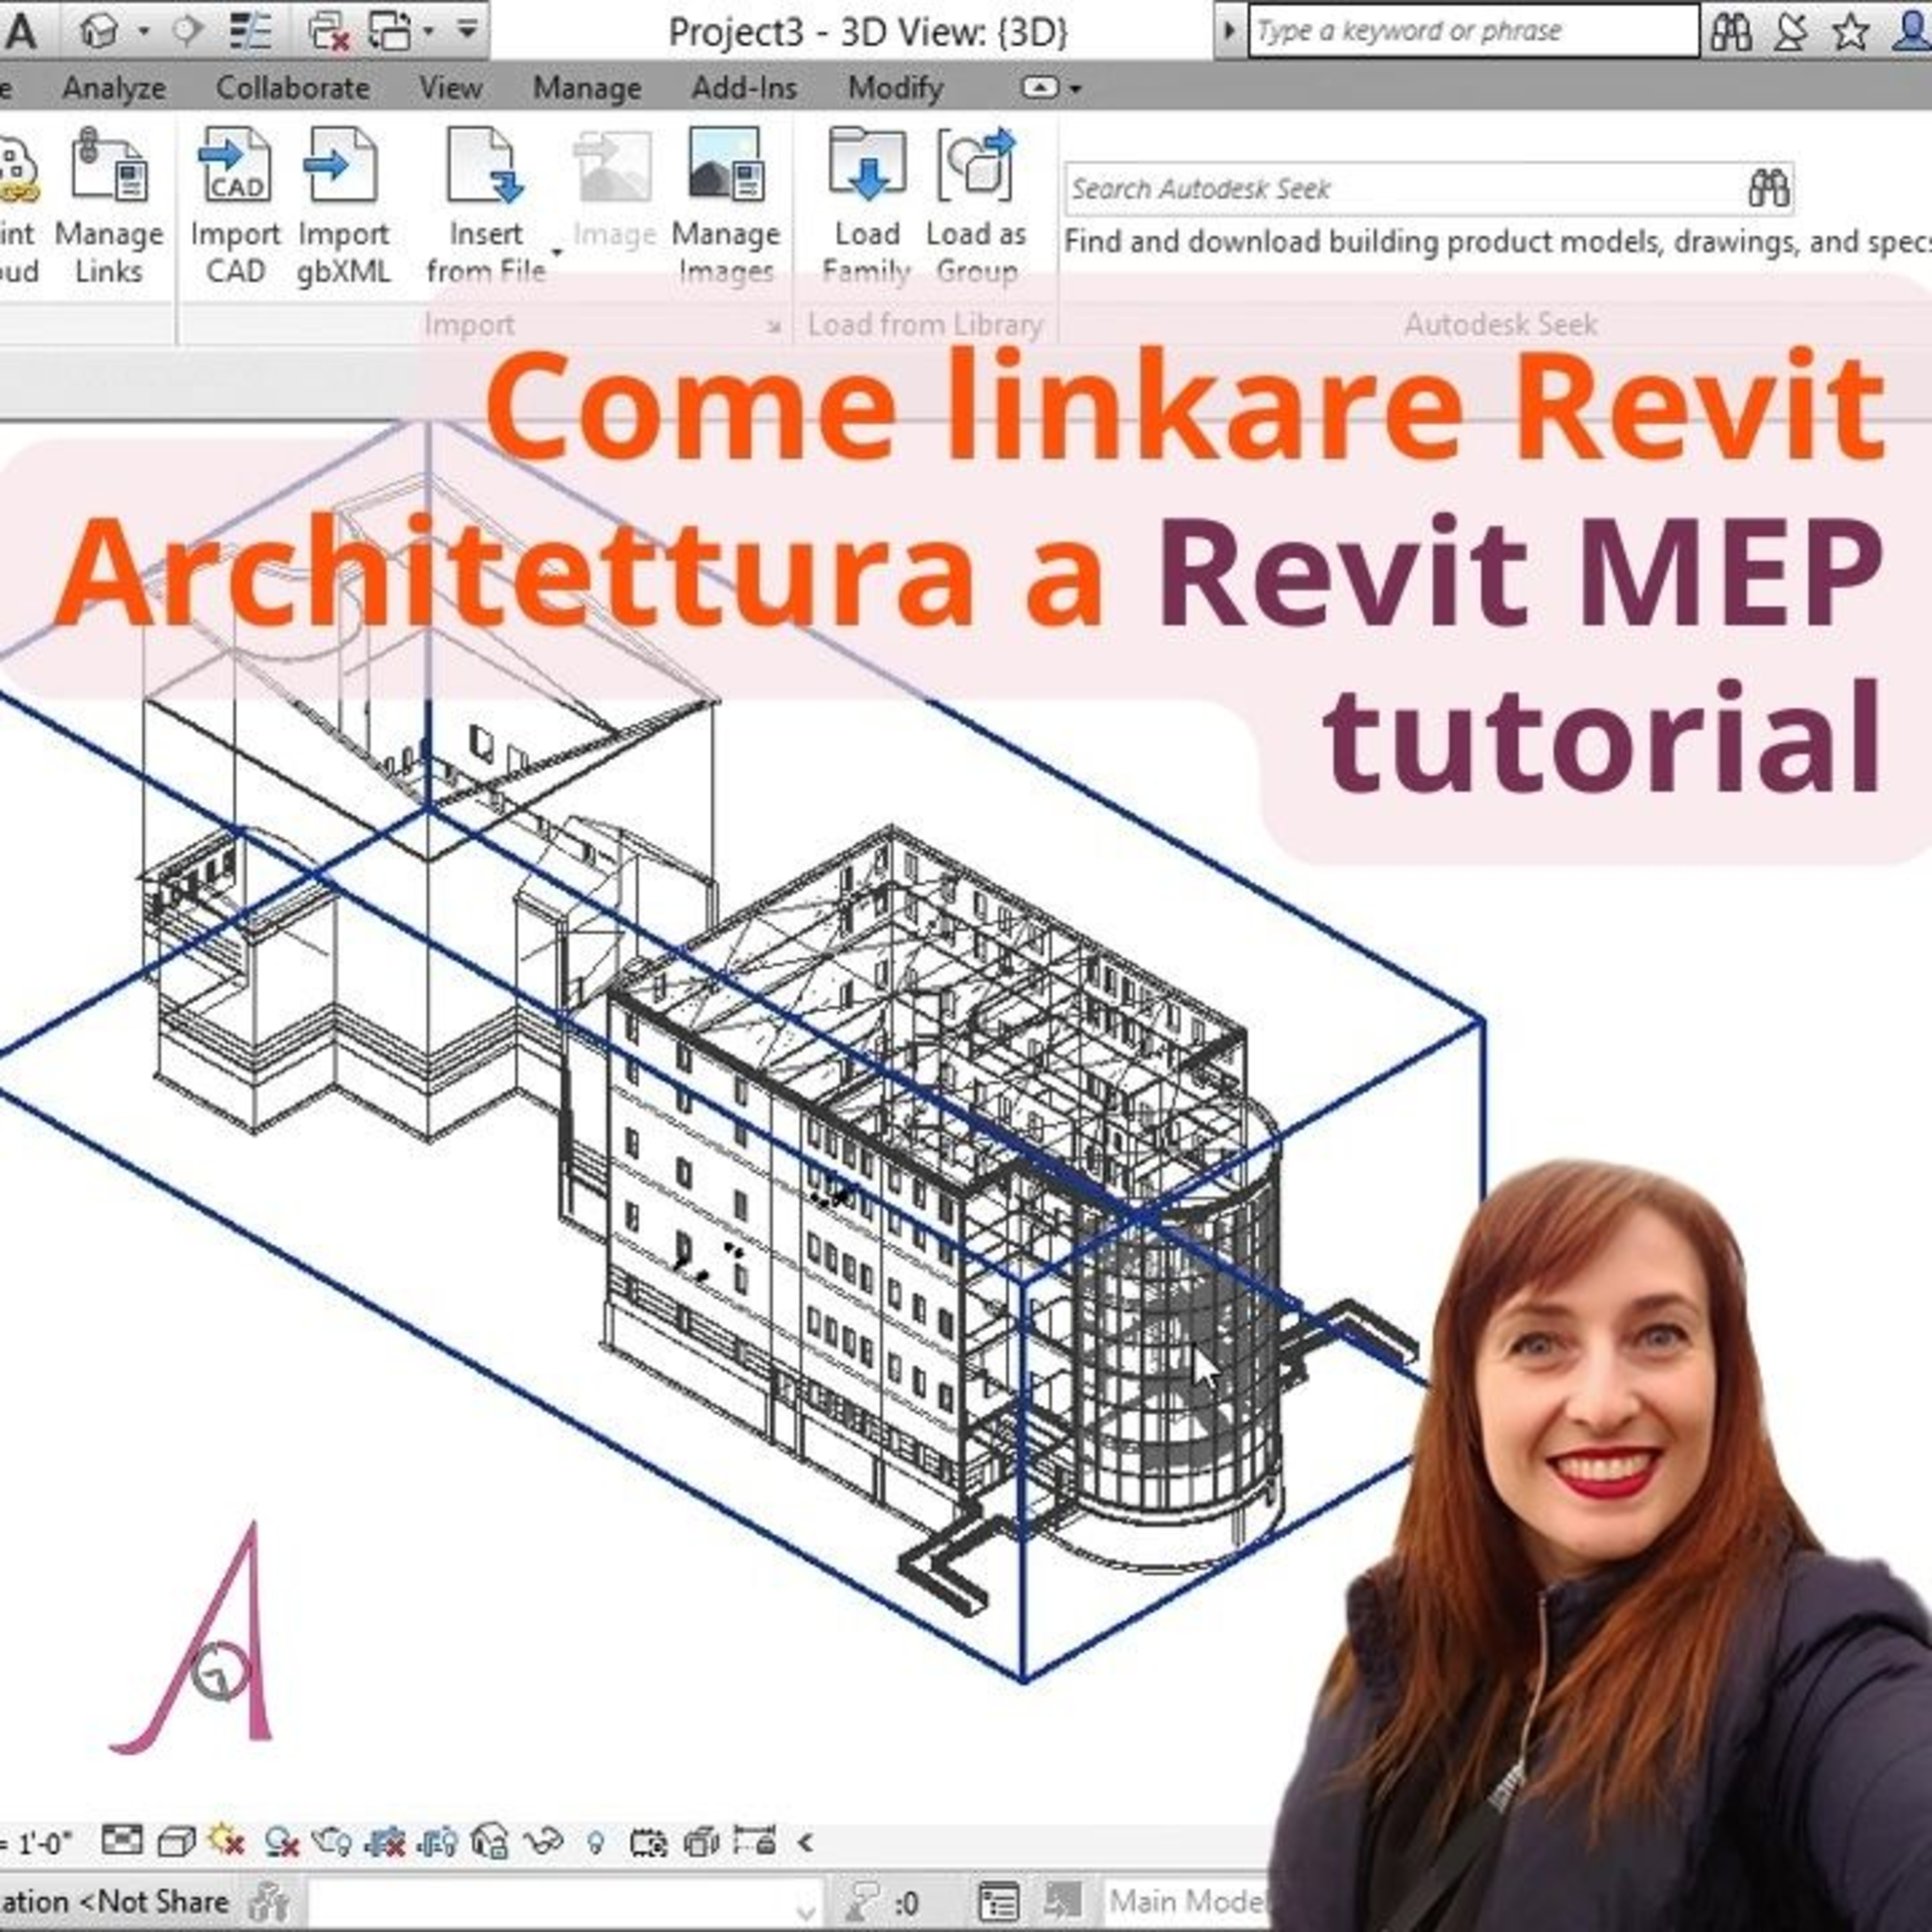Select the Modify ribbon tab

point(896,88)
